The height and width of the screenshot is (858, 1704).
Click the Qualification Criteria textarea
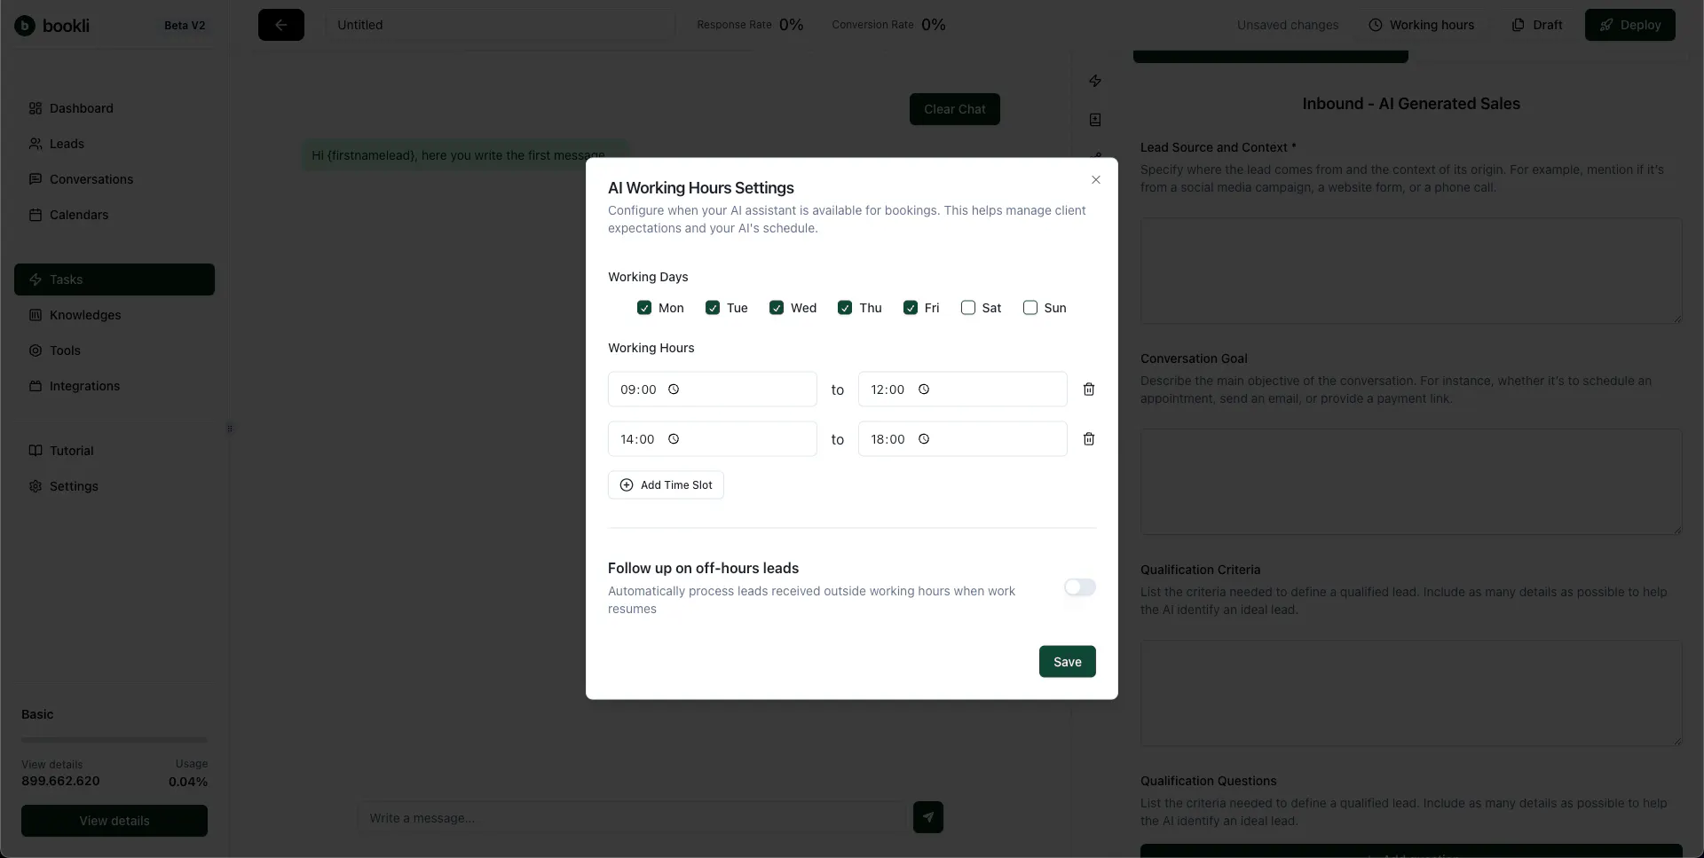pyautogui.click(x=1411, y=693)
